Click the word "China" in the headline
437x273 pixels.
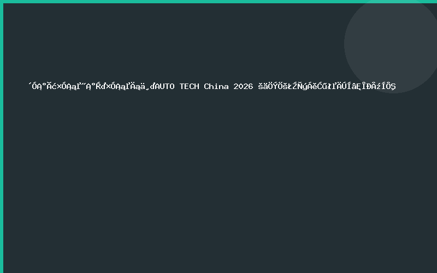[x=216, y=86]
